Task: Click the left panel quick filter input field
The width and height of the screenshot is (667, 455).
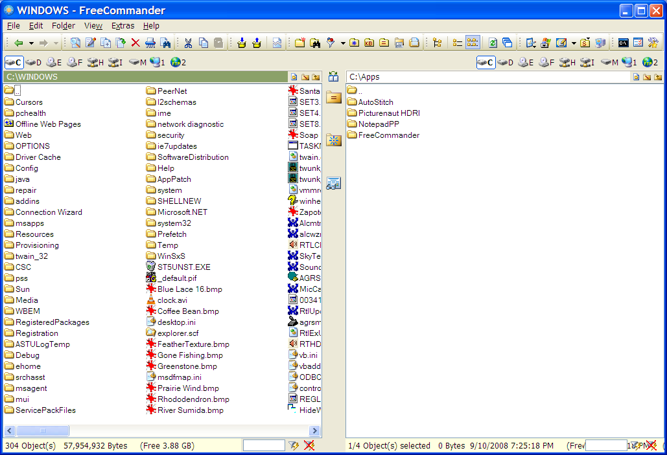Action: coord(264,445)
